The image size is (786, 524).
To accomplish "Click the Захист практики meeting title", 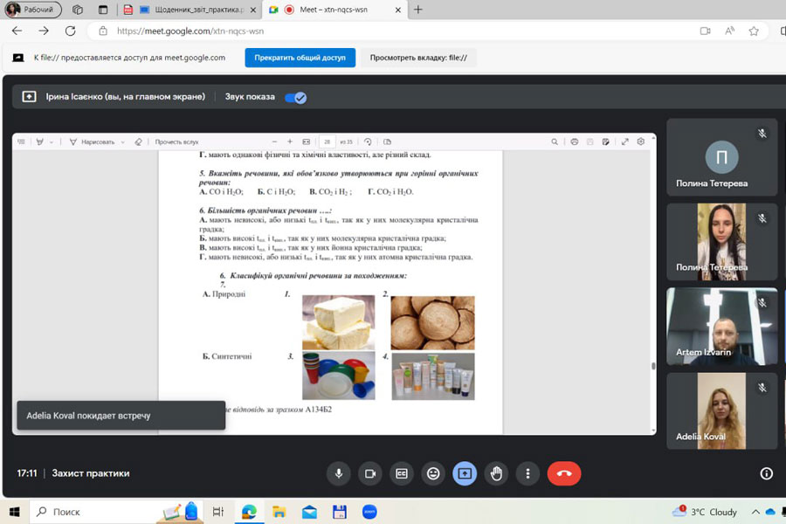I will [91, 473].
